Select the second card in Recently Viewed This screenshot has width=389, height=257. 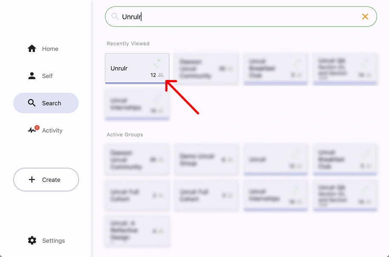click(x=206, y=69)
